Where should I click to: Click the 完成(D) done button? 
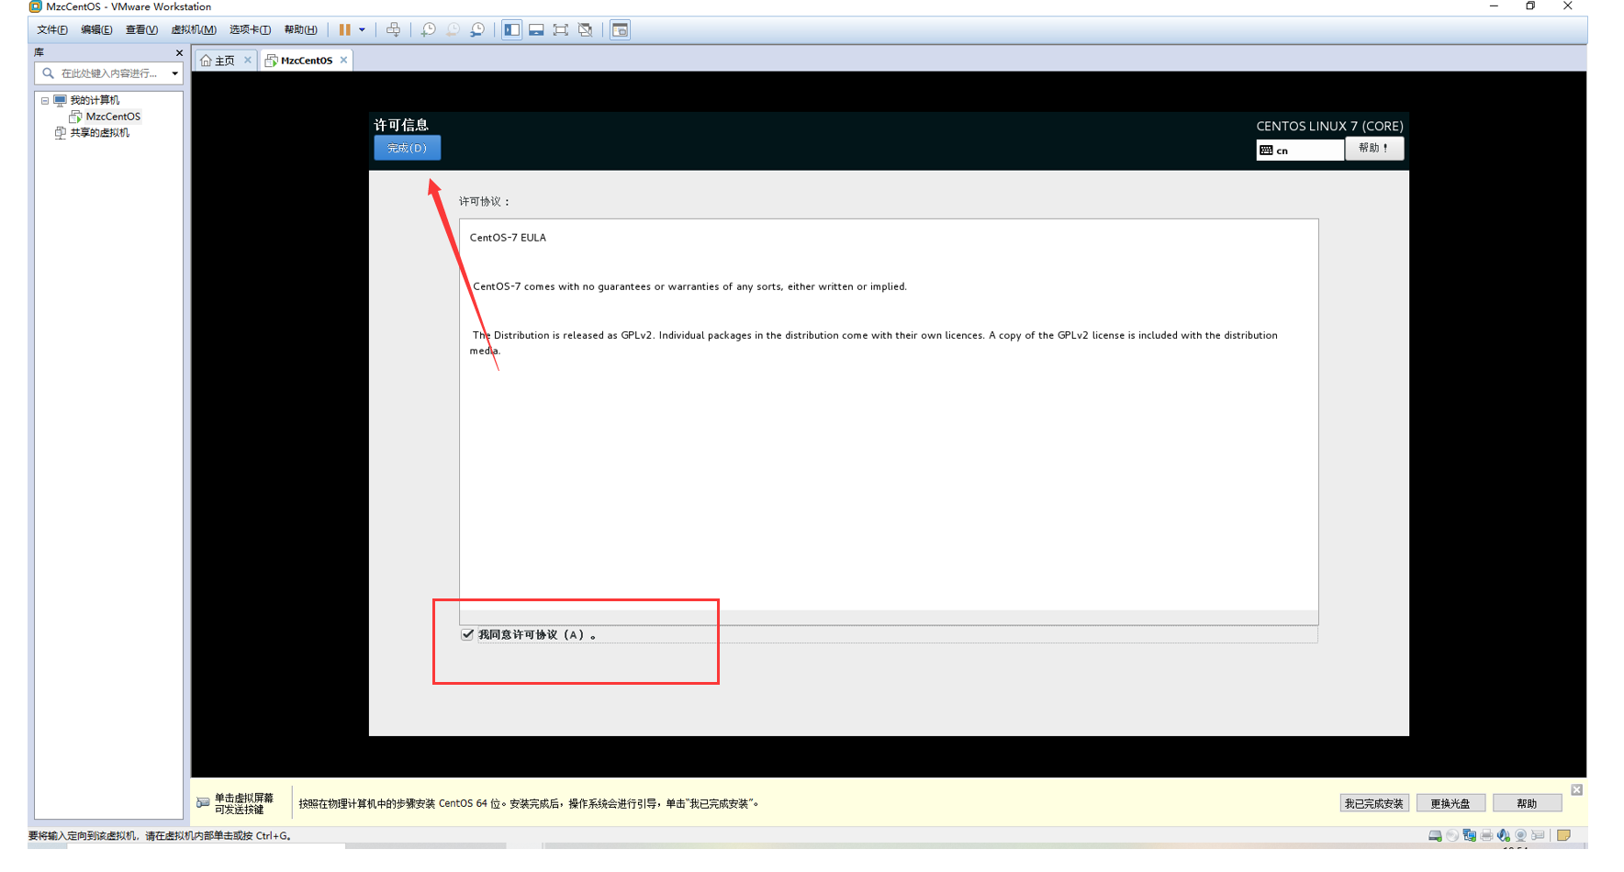point(407,148)
